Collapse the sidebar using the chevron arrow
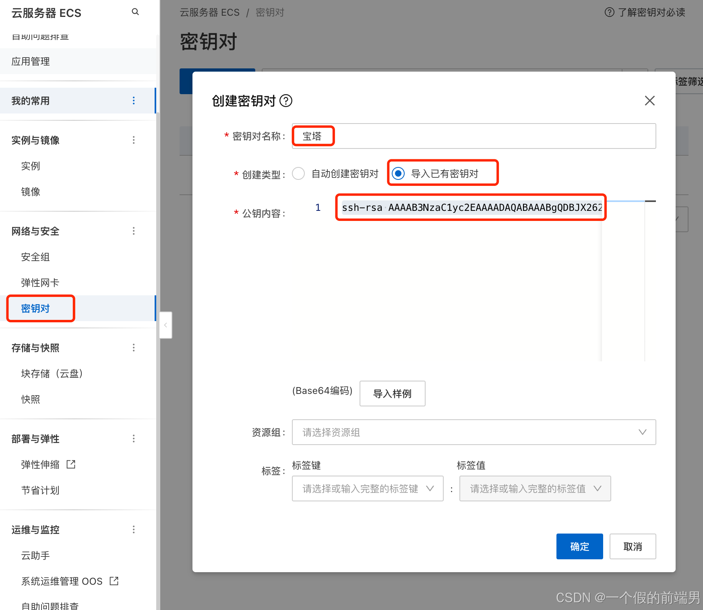Image resolution: width=703 pixels, height=610 pixels. point(165,325)
